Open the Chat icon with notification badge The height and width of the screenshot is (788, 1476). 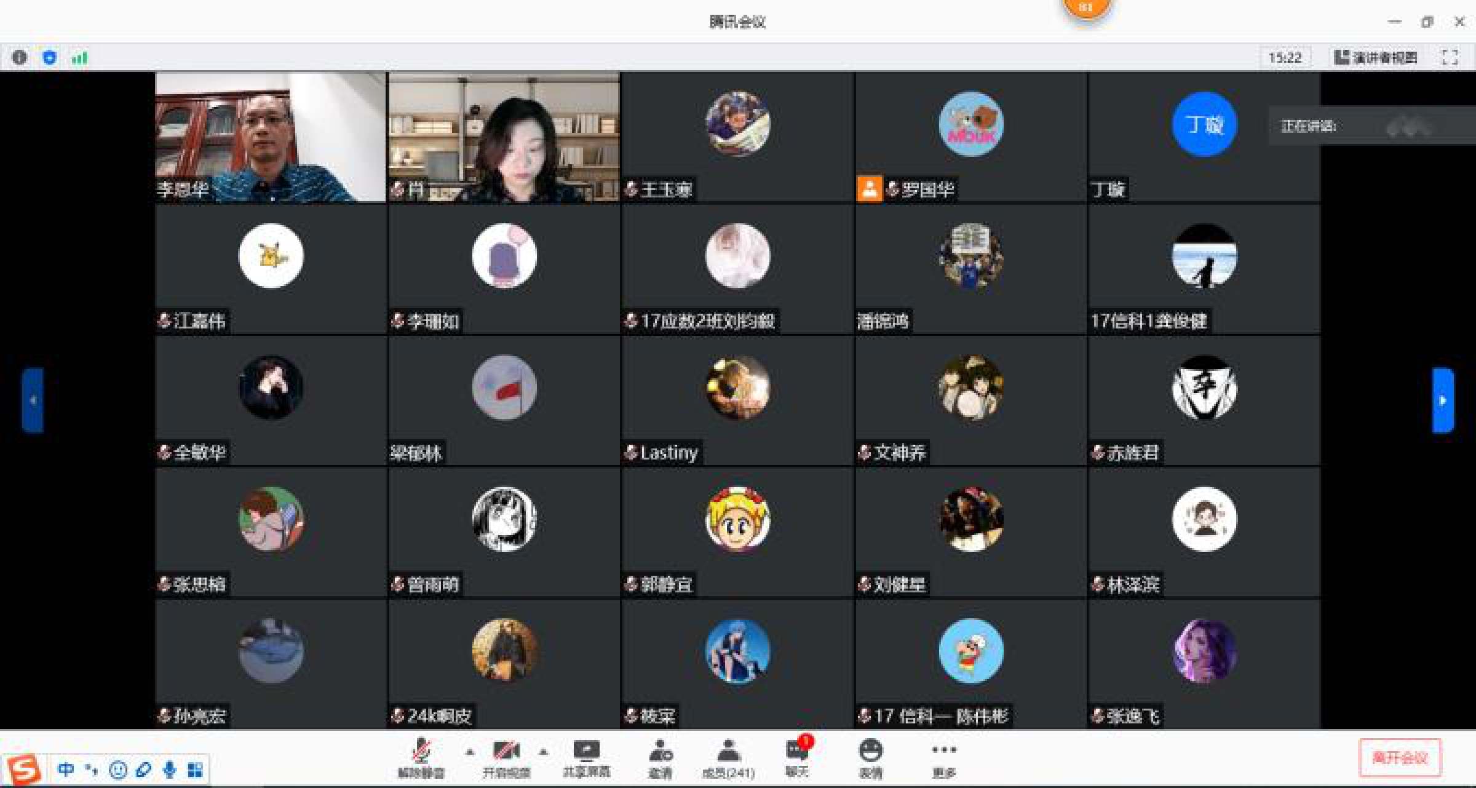797,756
